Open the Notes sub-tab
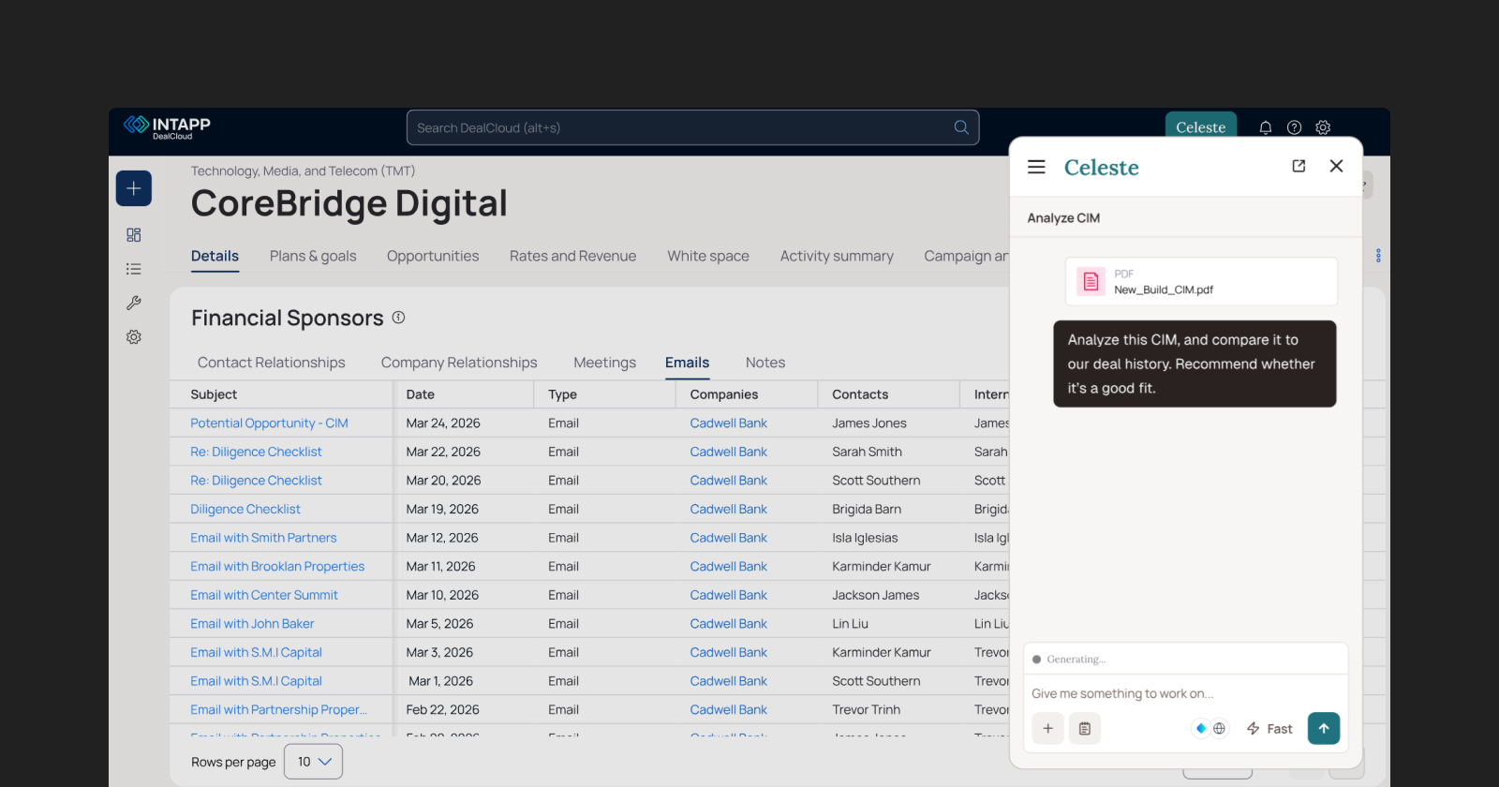 [765, 363]
